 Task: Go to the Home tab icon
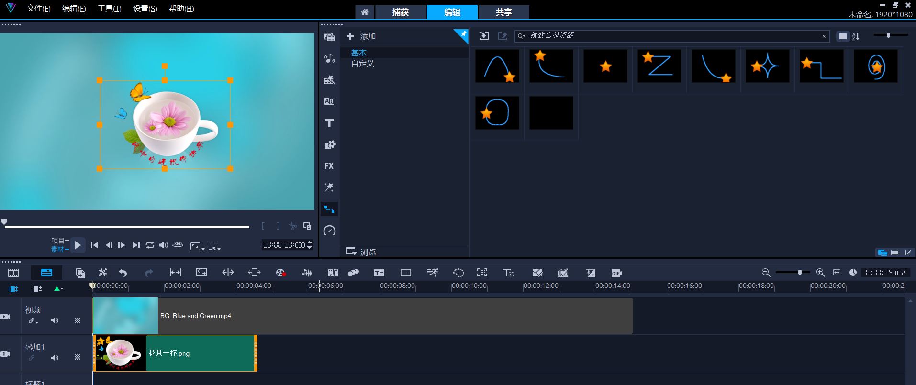[x=365, y=12]
